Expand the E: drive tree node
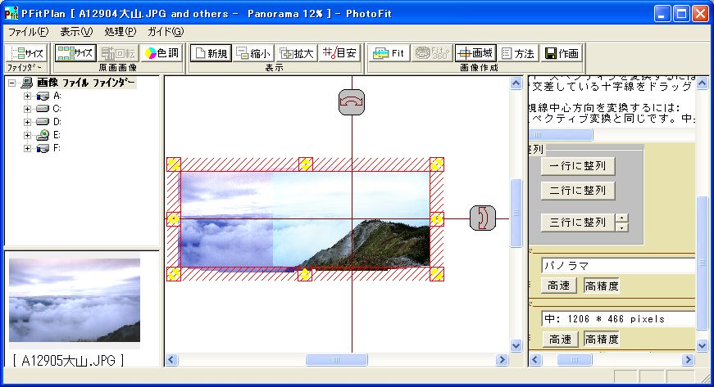This screenshot has height=387, width=714. 28,135
